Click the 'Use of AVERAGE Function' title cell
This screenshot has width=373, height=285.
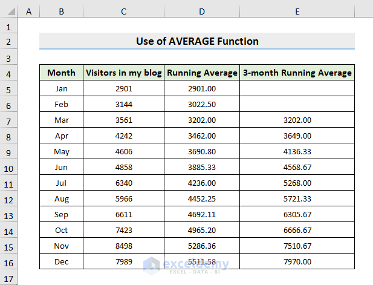pos(197,41)
